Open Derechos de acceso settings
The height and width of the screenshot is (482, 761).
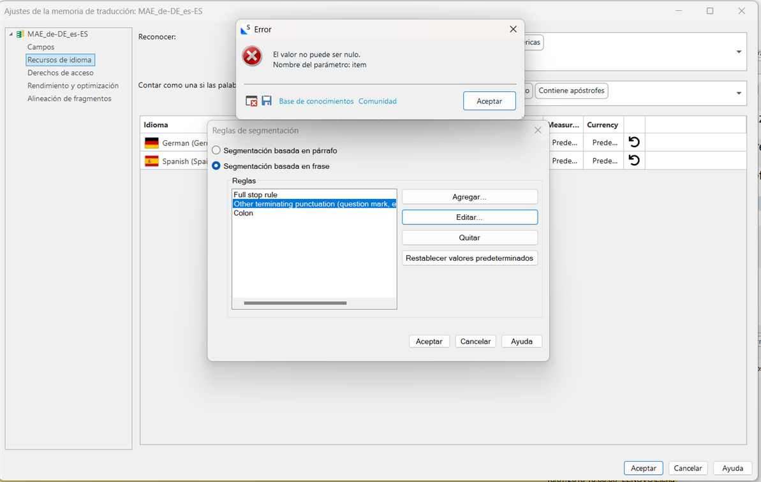[61, 73]
